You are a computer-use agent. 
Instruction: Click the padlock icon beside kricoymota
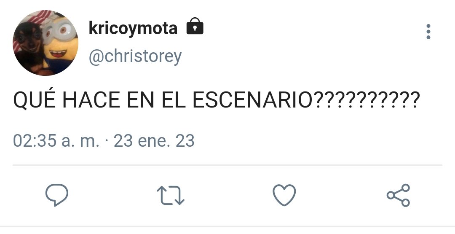(195, 26)
